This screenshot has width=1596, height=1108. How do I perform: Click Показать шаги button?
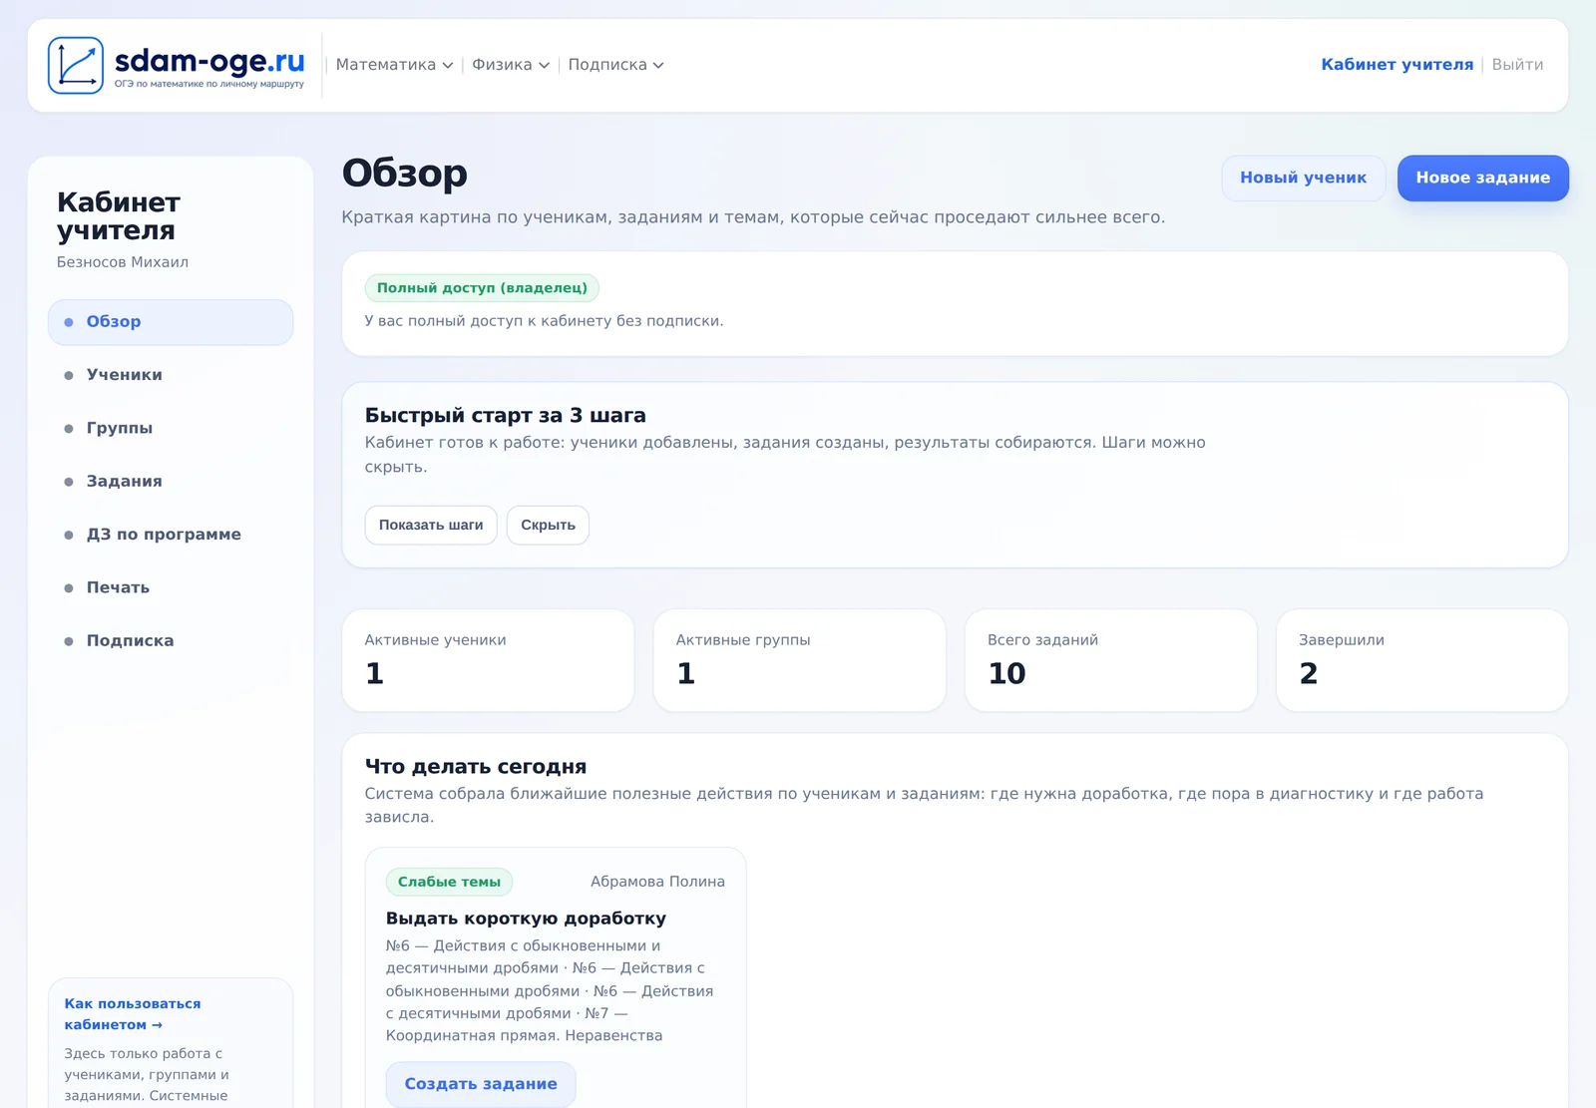coord(431,526)
